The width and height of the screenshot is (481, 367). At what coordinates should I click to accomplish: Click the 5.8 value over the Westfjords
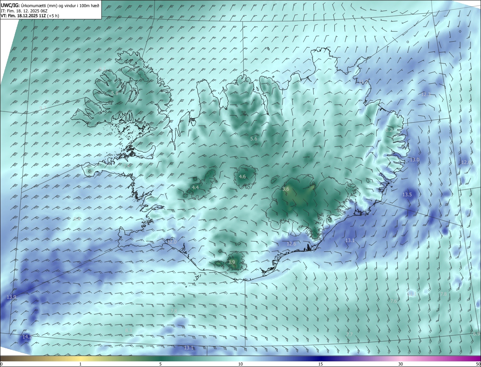pyautogui.click(x=115, y=93)
